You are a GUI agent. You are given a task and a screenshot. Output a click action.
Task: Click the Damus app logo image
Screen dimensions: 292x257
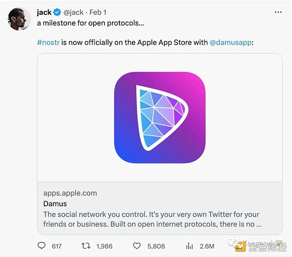click(160, 117)
